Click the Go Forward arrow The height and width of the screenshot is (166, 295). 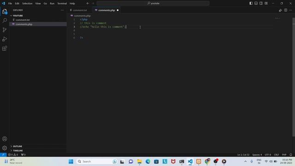tap(93, 3)
